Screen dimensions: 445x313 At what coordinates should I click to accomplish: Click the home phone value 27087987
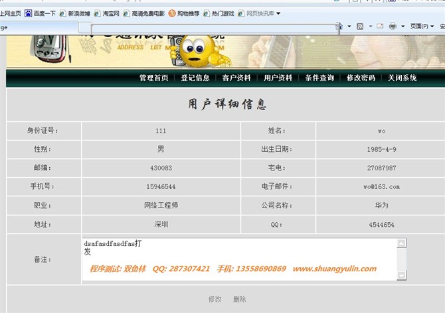[x=381, y=168]
